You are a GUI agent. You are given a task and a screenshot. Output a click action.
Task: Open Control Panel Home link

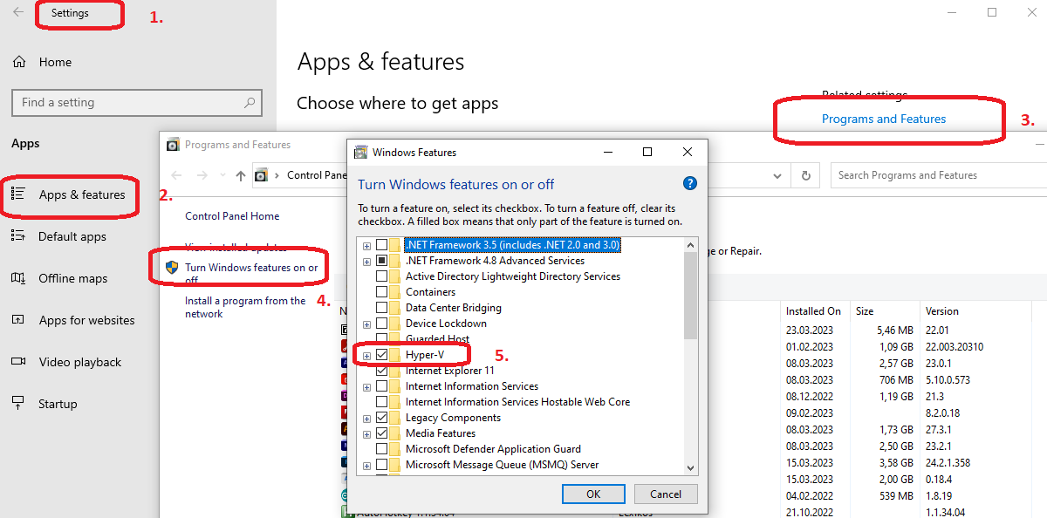point(232,216)
